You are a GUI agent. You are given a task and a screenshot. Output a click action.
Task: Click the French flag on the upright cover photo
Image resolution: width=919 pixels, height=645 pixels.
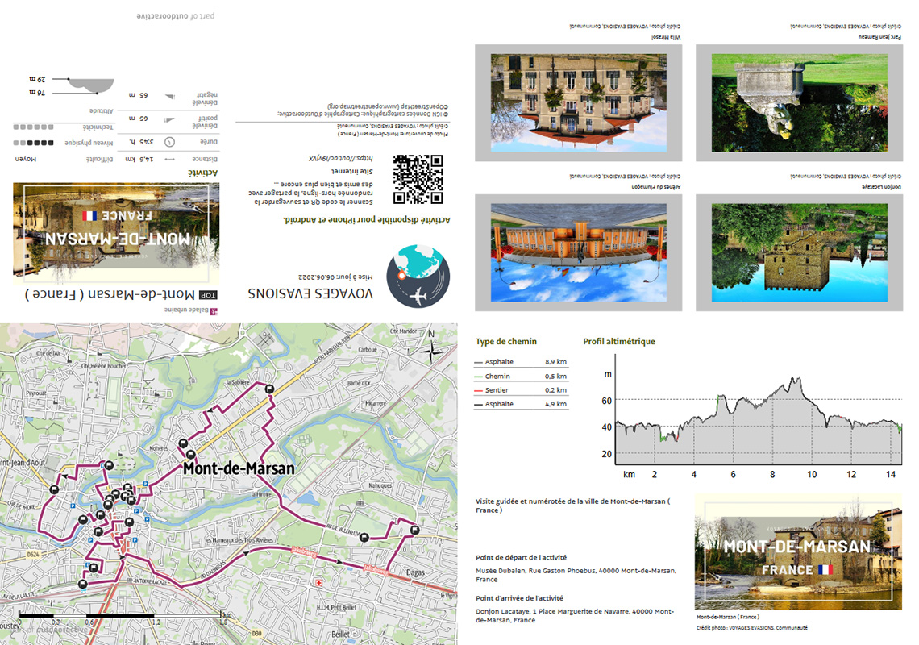click(x=825, y=569)
